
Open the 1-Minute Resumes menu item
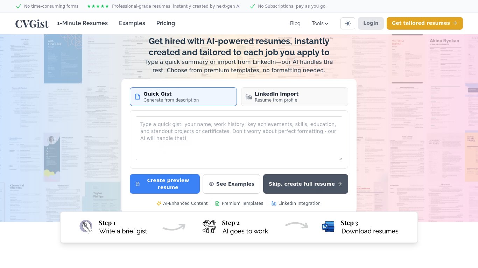click(83, 23)
